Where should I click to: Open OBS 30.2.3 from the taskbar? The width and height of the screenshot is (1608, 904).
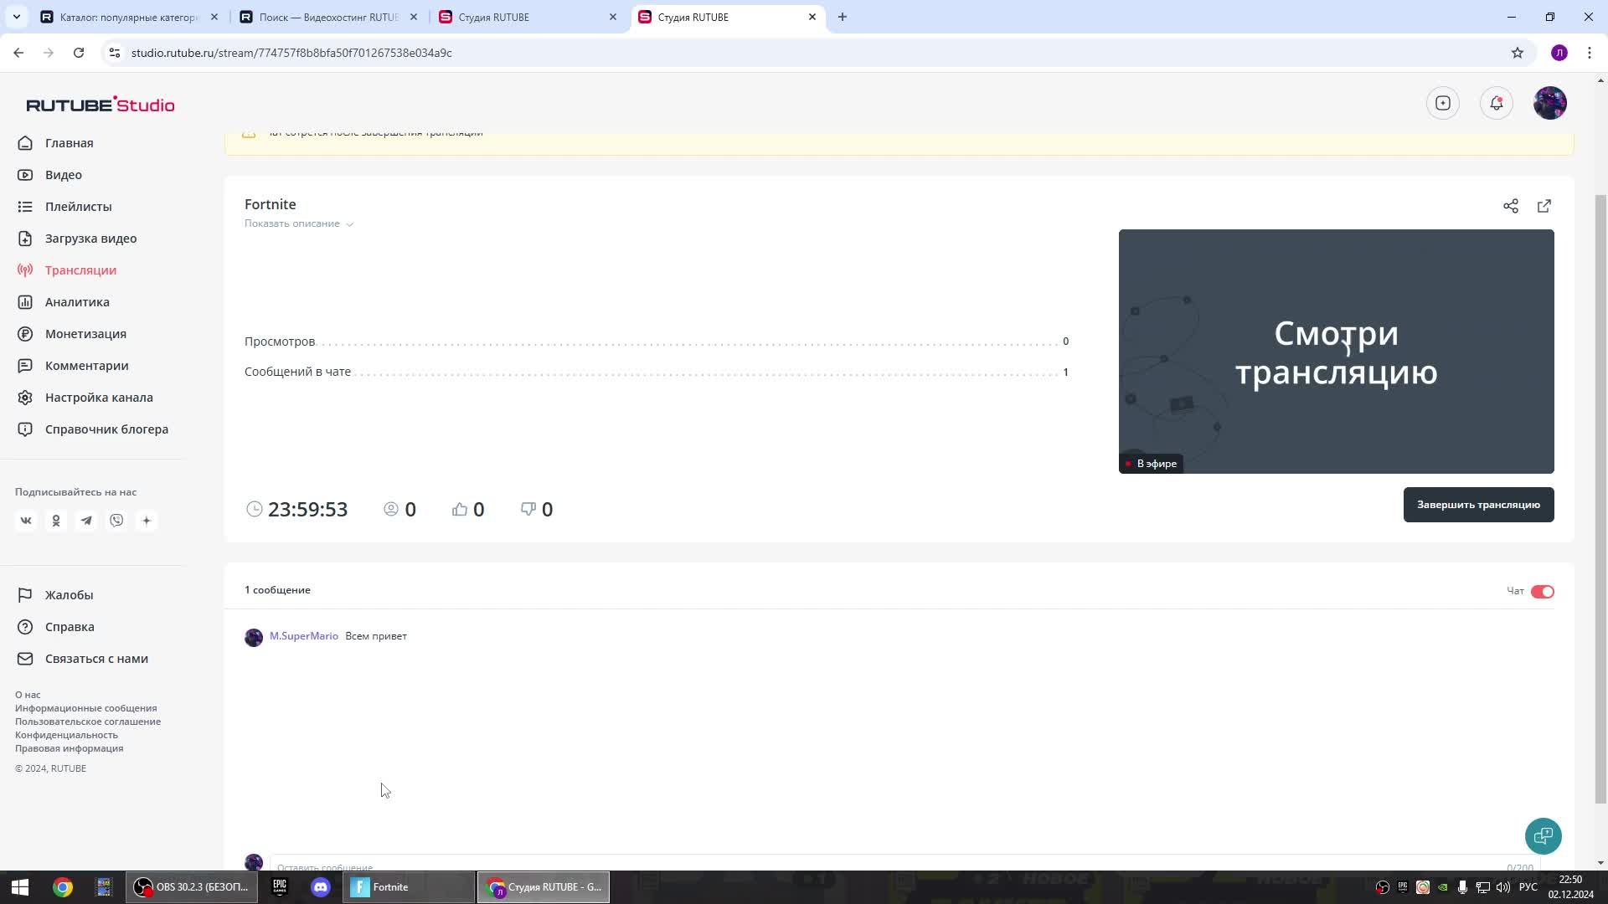(x=191, y=886)
